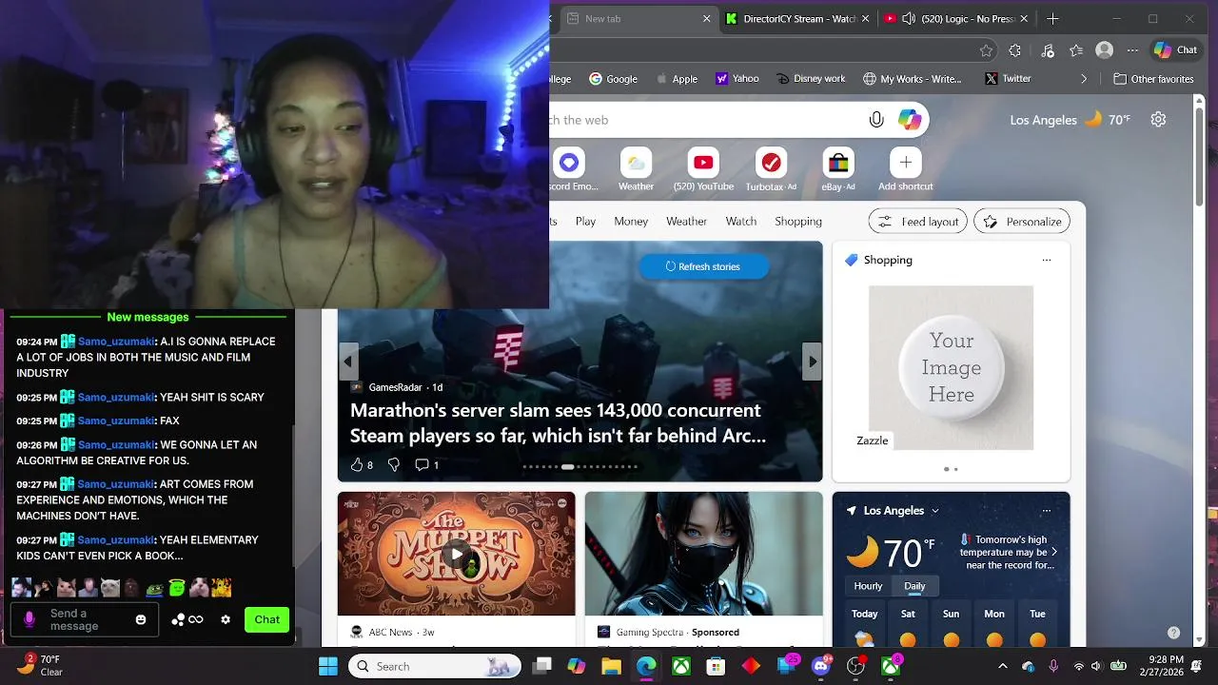Go to next story in carousel
This screenshot has width=1218, height=685.
tap(812, 362)
